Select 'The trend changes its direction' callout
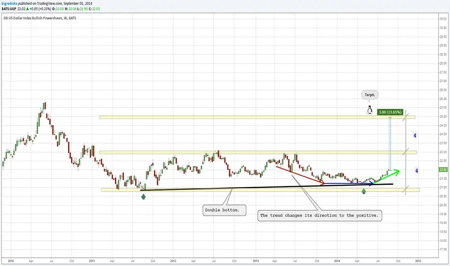Screen dimensions: 450x266 pyautogui.click(x=320, y=215)
